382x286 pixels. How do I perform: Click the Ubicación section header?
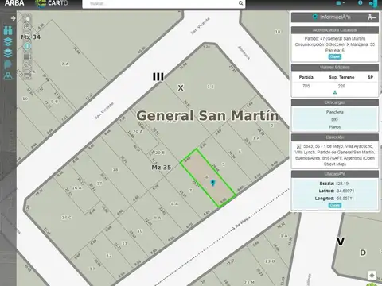(335, 174)
